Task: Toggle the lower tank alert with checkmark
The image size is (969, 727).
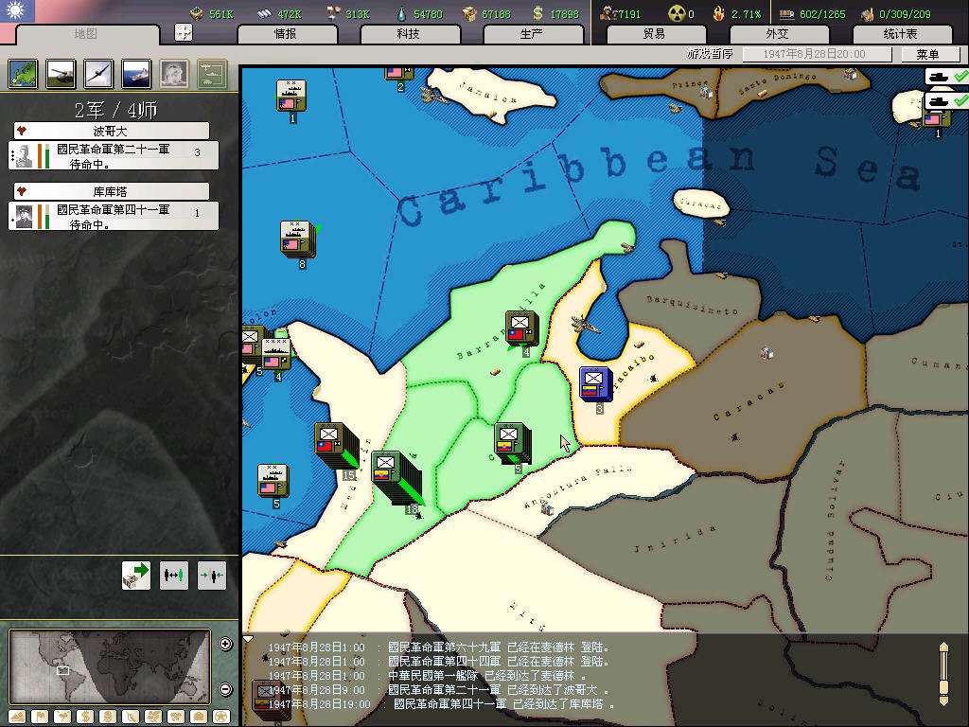Action: point(947,99)
